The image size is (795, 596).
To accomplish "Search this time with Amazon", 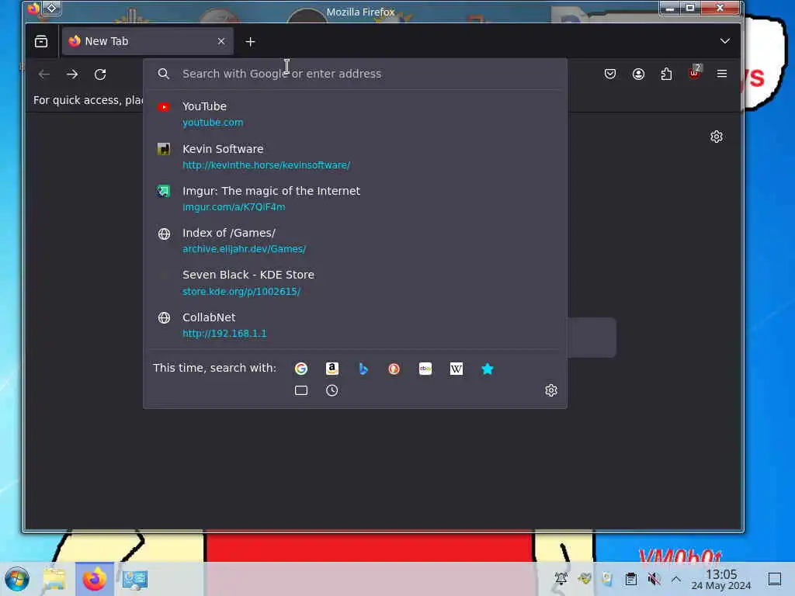I will pos(332,369).
